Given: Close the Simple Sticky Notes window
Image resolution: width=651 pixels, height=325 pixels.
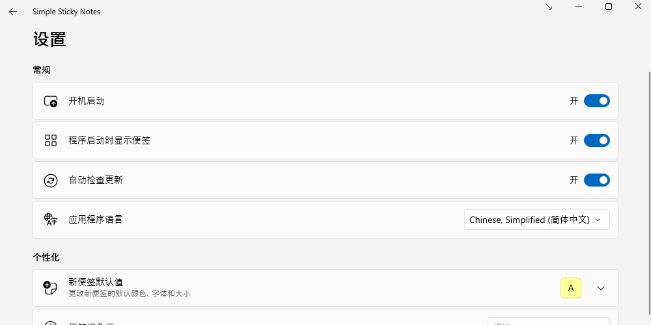Looking at the screenshot, I should click(638, 6).
